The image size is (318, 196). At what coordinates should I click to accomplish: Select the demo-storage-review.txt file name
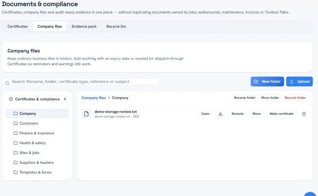point(116,111)
